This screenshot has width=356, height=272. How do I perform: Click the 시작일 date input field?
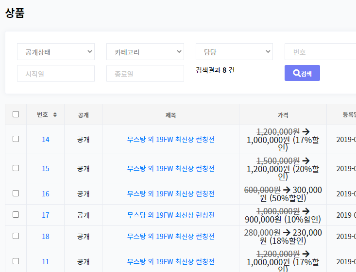coord(55,74)
